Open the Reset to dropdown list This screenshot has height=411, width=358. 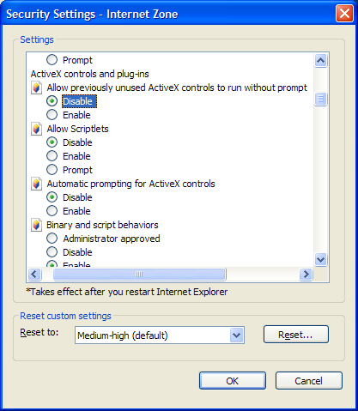point(236,335)
